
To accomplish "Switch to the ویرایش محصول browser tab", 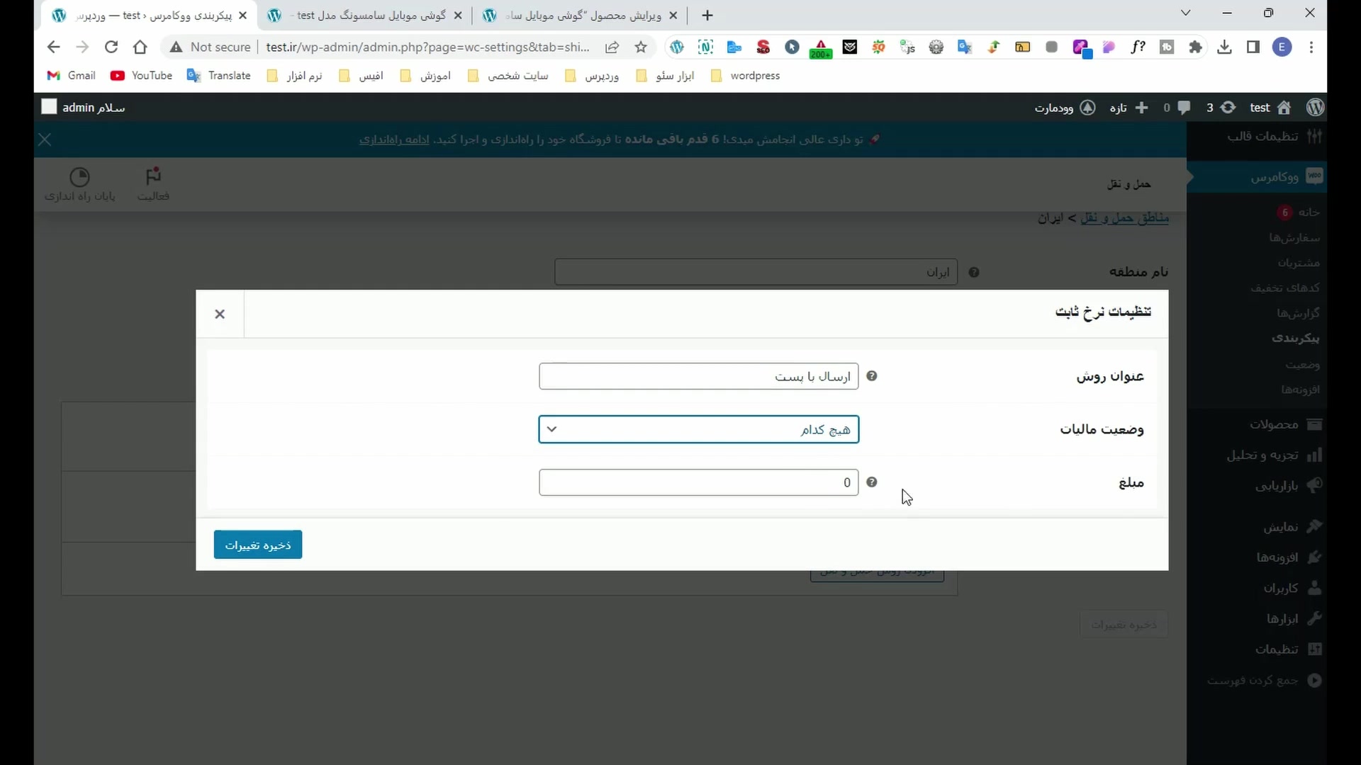I will (x=581, y=16).
